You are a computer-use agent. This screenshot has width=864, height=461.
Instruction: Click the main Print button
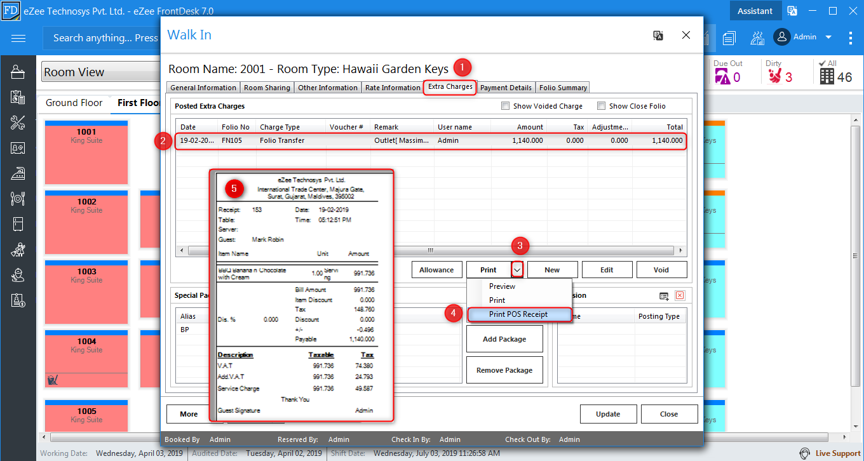click(x=489, y=270)
